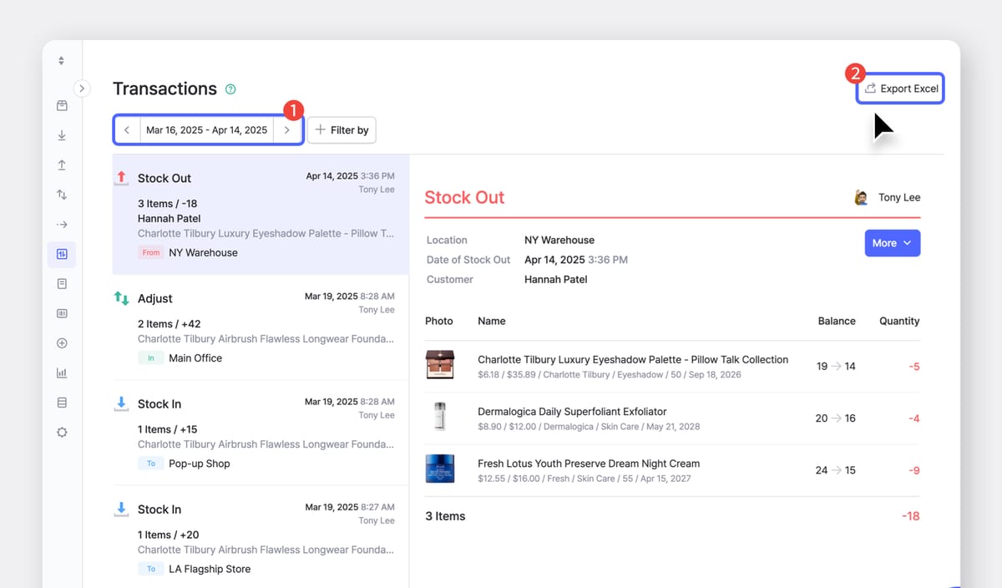
Task: Open the Data Center sidebar icon
Action: 61,403
